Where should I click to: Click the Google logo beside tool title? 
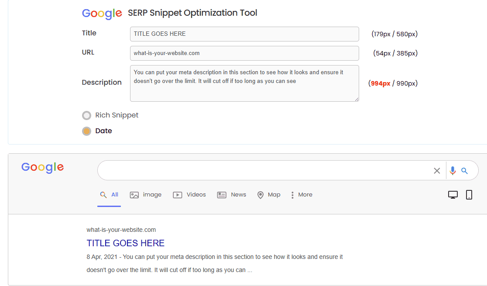click(102, 14)
